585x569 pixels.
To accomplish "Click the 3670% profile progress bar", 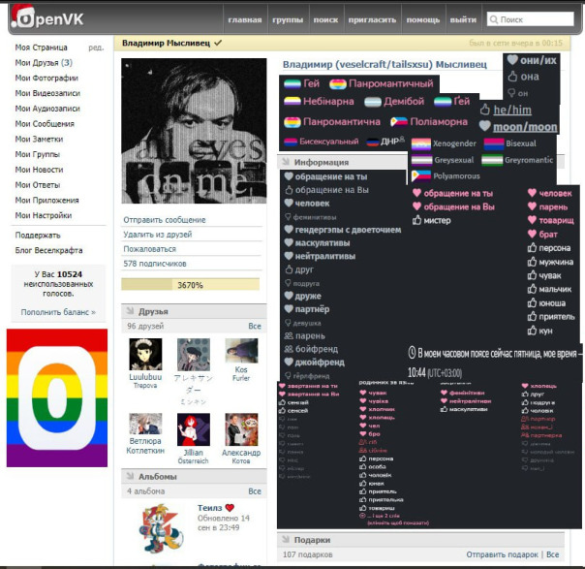I will [190, 285].
